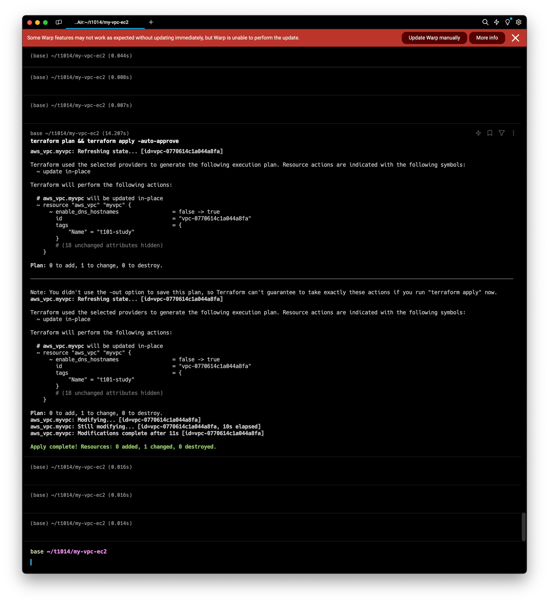Bookmark the terraform plan block
The height and width of the screenshot is (603, 549).
tap(490, 133)
